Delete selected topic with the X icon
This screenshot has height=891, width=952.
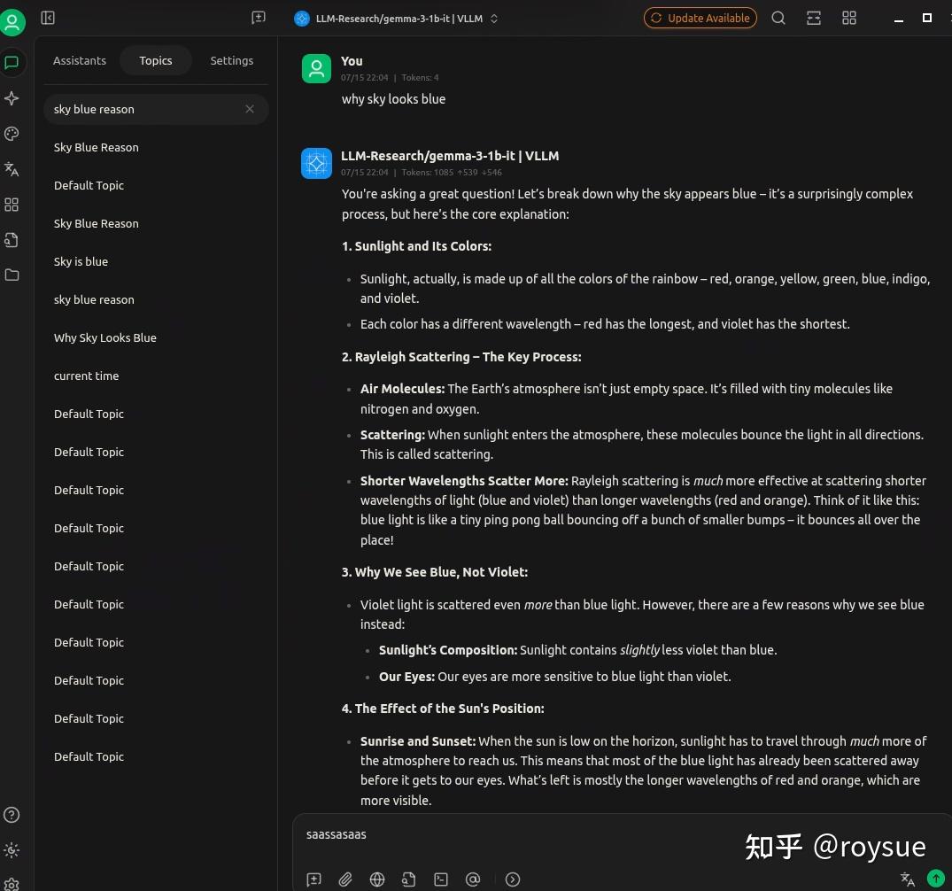click(x=250, y=109)
